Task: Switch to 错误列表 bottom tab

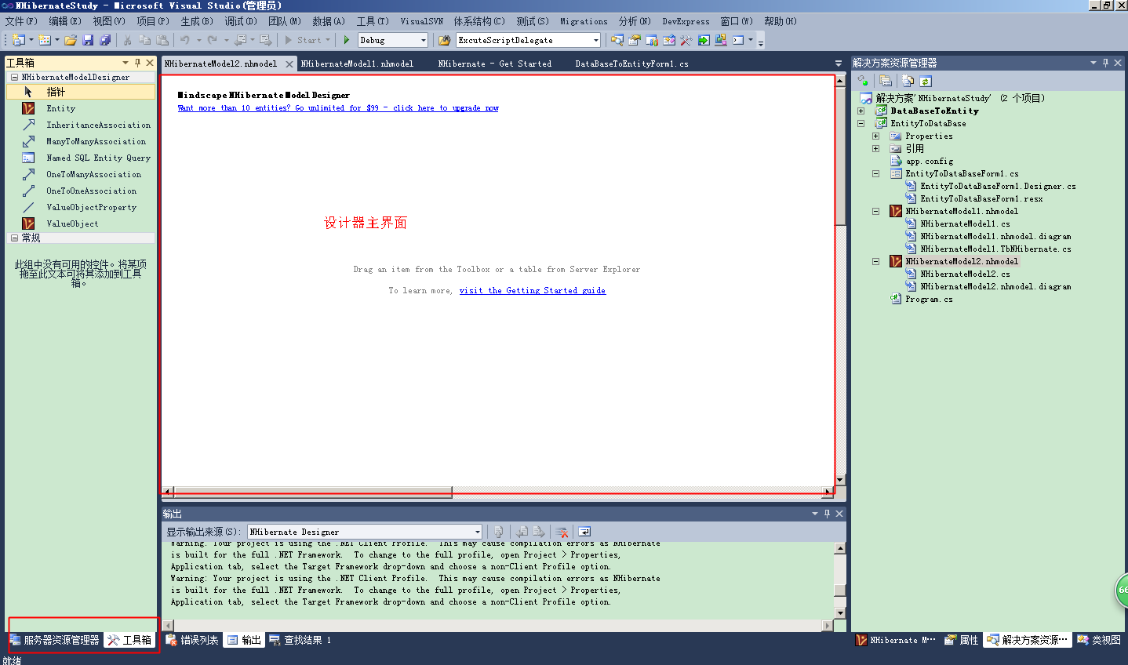Action: [192, 640]
